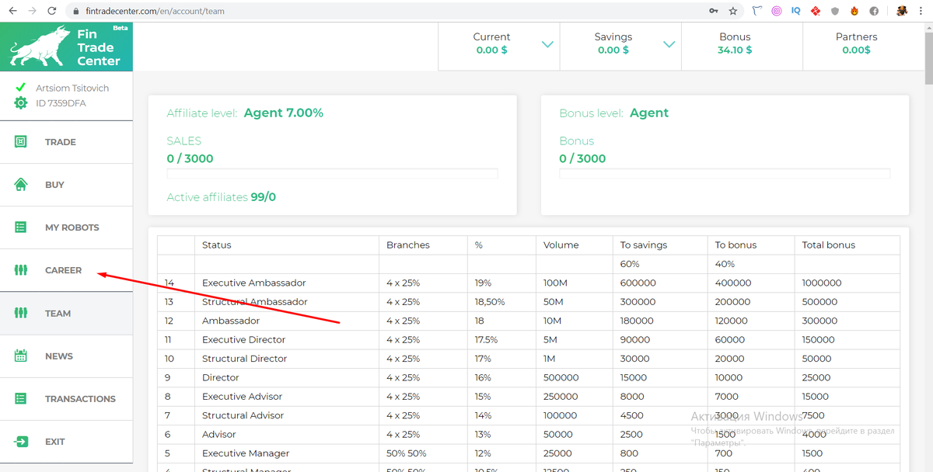
Task: Click the "Structural Ambassador" status cell
Action: click(287, 302)
